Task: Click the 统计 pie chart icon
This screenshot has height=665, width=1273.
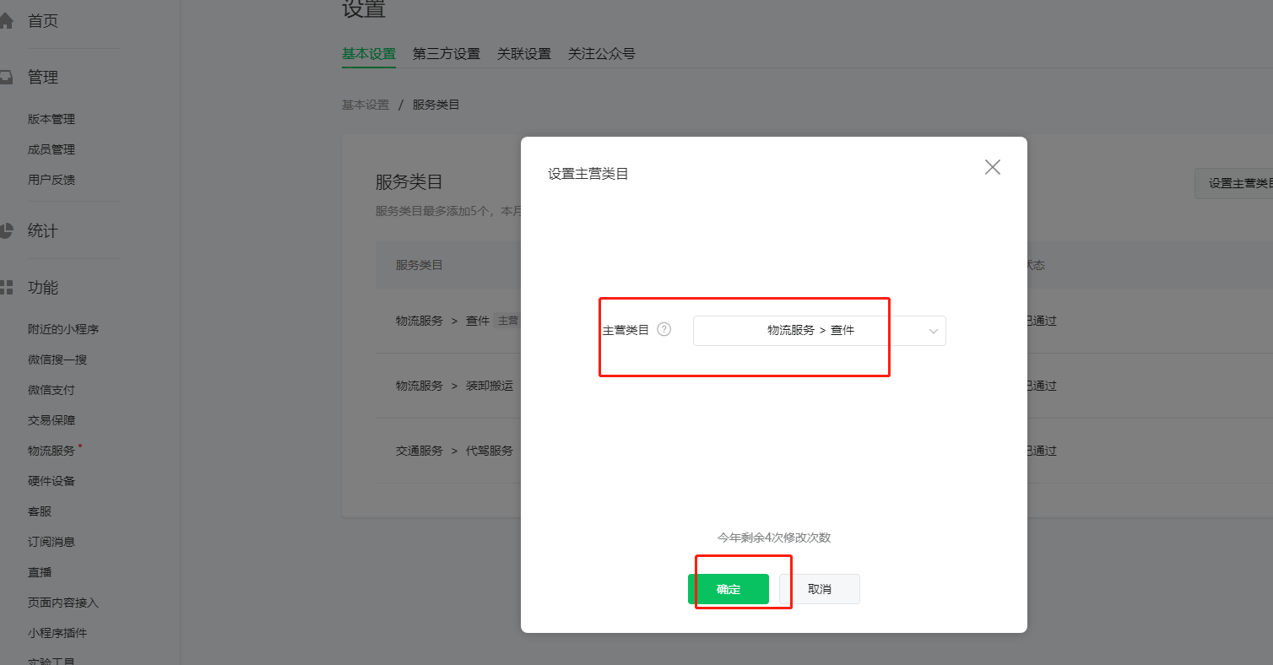Action: (5, 230)
